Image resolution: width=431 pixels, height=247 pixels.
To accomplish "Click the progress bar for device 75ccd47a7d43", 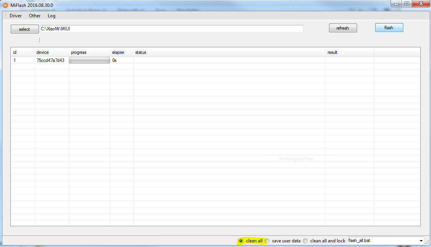I will click(89, 60).
